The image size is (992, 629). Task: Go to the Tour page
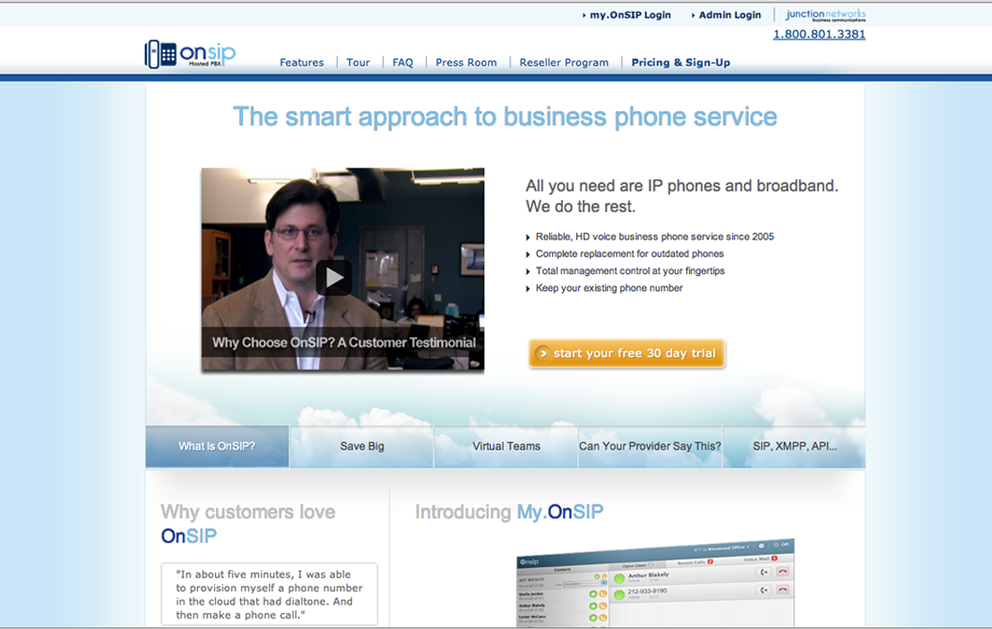coord(358,63)
